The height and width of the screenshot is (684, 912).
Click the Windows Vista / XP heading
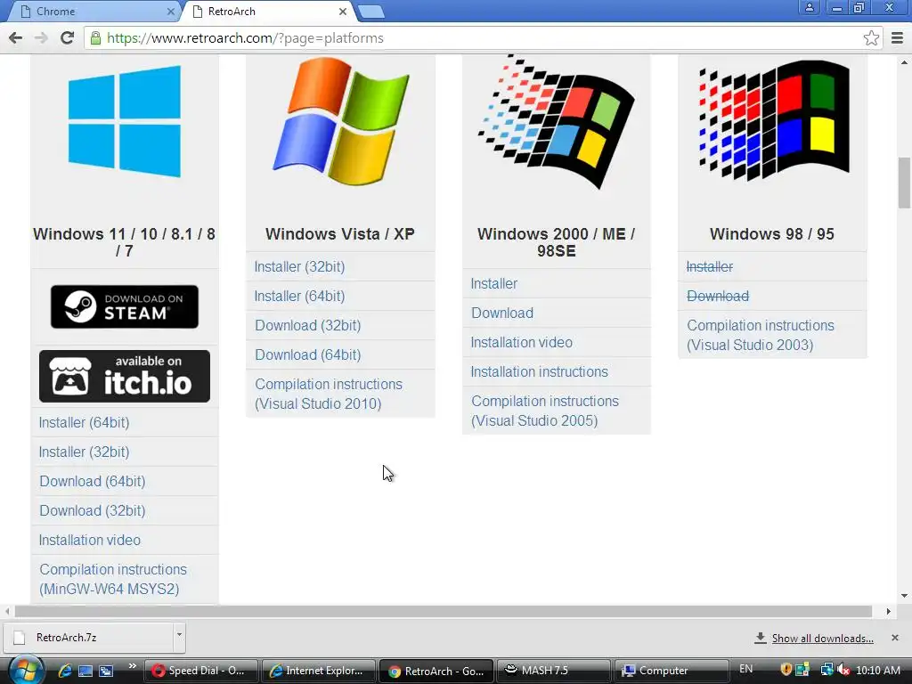point(340,234)
